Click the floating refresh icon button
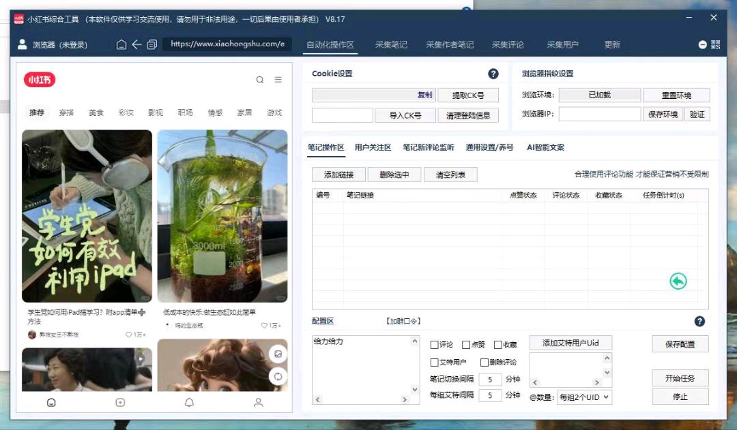Viewport: 737px width, 430px height. [x=278, y=376]
